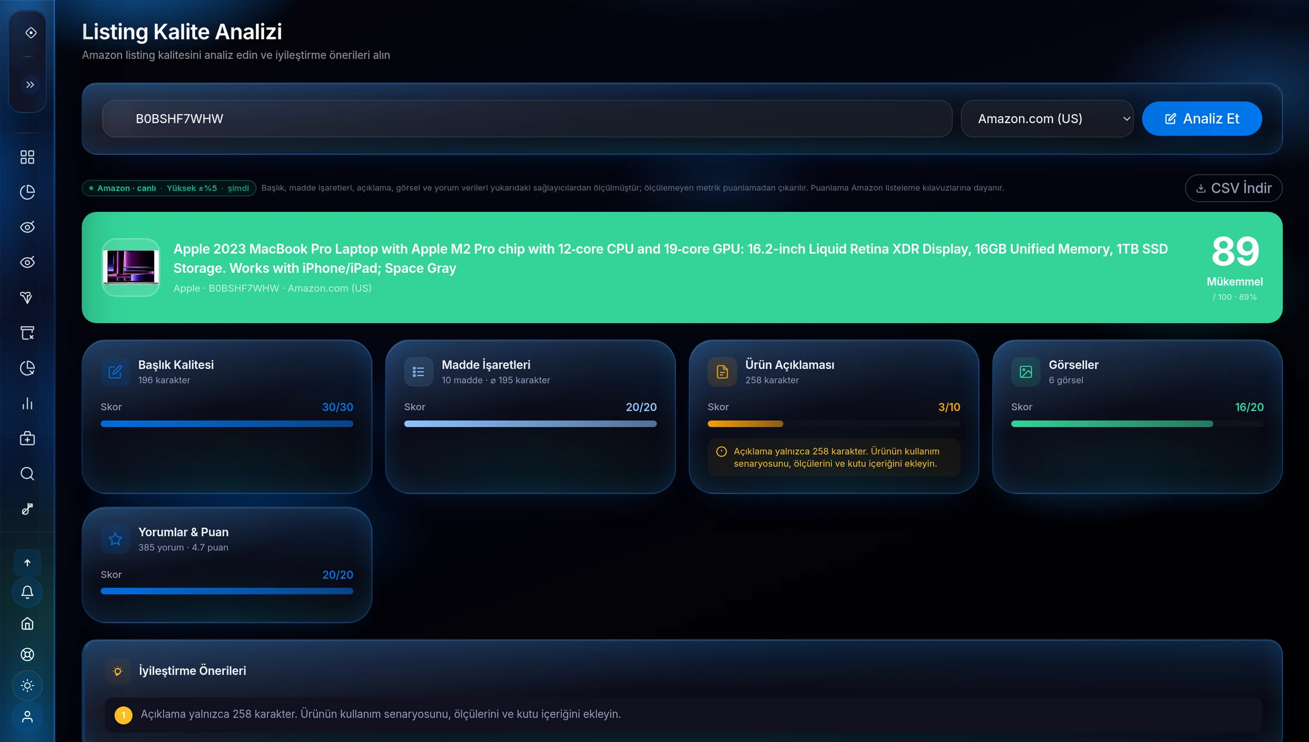
Task: Click the up-arrow button in the sidebar
Action: [x=27, y=563]
